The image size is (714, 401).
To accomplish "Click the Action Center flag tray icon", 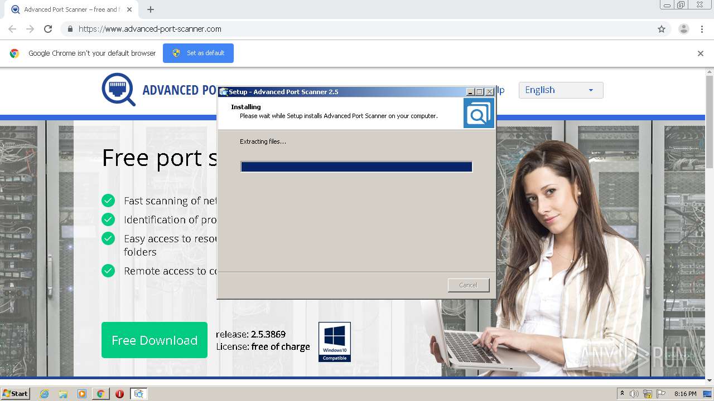I will pos(661,394).
